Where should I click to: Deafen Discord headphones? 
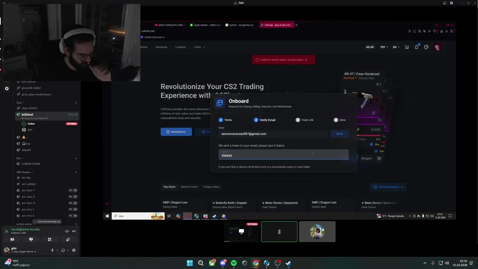pyautogui.click(x=63, y=250)
